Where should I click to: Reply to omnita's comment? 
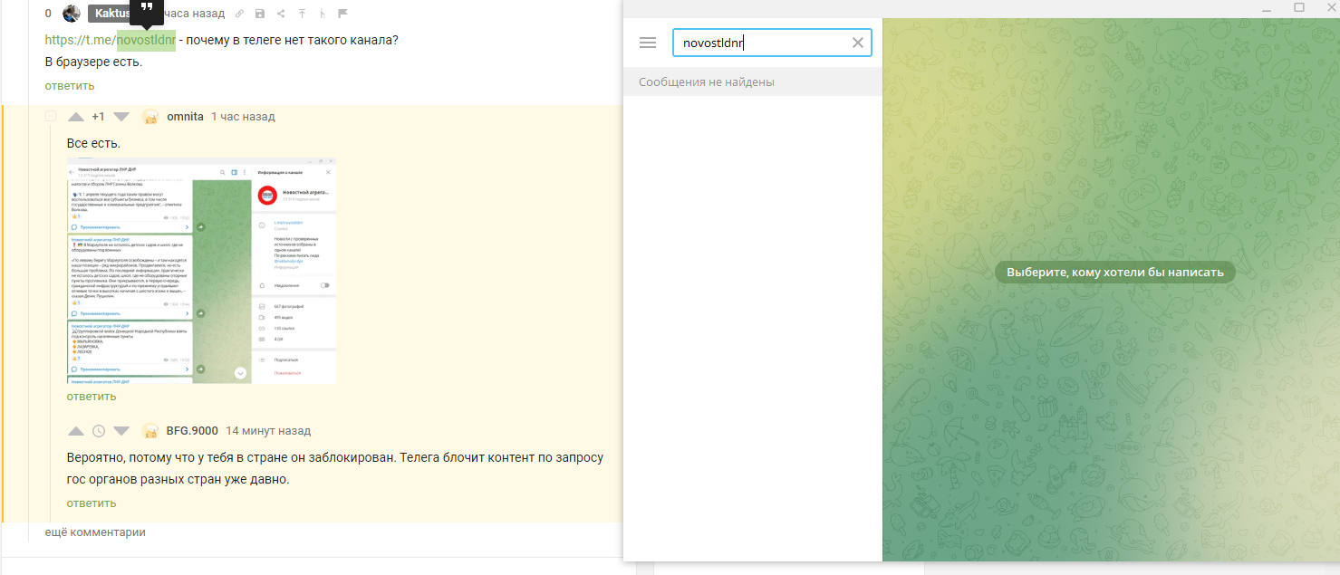click(x=92, y=397)
